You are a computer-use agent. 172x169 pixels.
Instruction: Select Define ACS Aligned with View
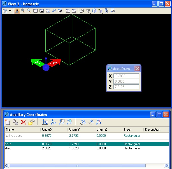61,122
